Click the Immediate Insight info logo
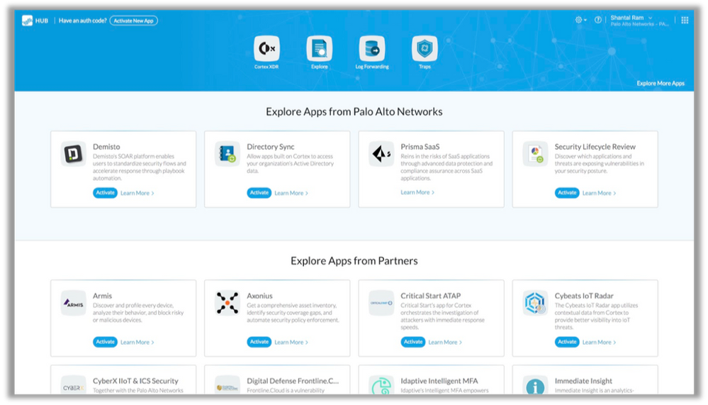708x405 pixels. 535,386
